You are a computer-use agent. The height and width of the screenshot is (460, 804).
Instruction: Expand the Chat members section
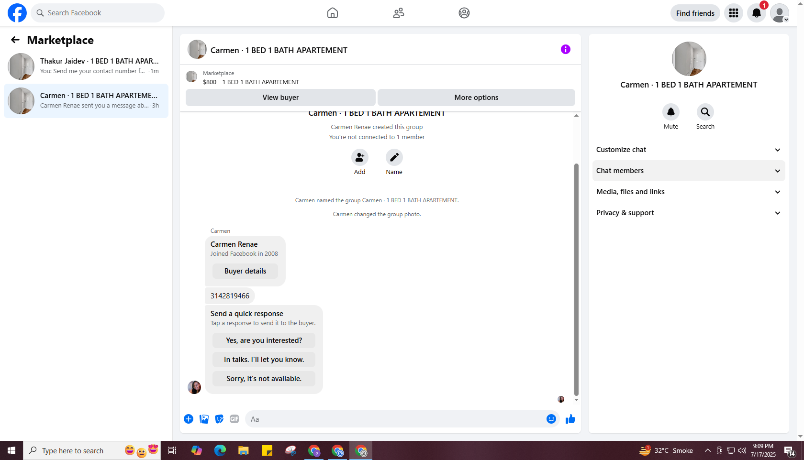point(689,171)
